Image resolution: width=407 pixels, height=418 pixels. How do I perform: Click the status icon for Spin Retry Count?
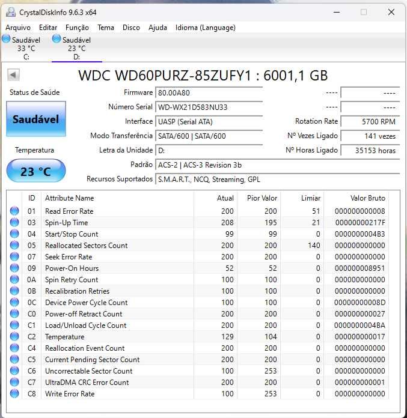point(14,279)
